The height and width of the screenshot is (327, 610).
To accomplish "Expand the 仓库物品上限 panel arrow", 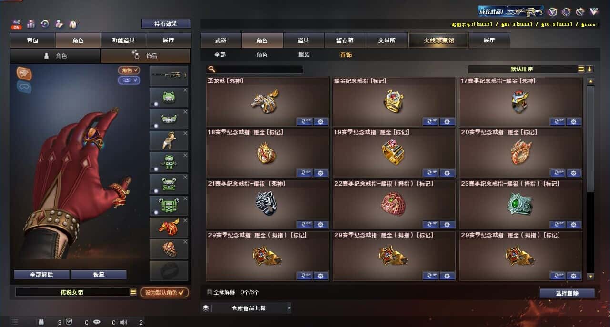I will coord(289,308).
